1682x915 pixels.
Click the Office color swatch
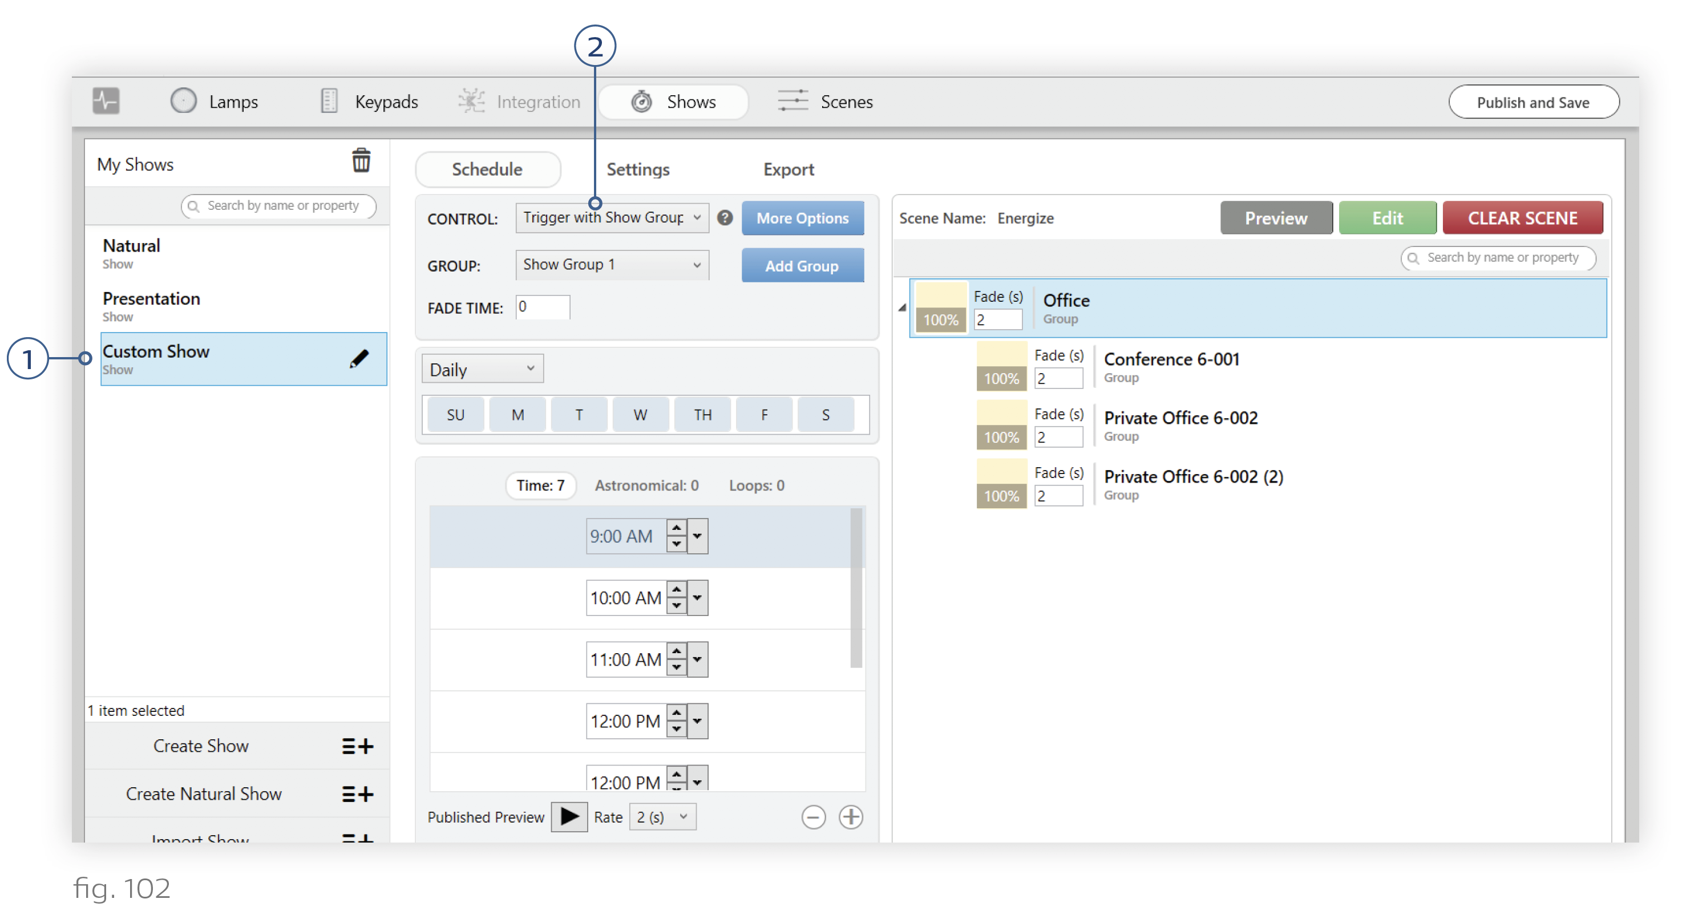coord(940,307)
